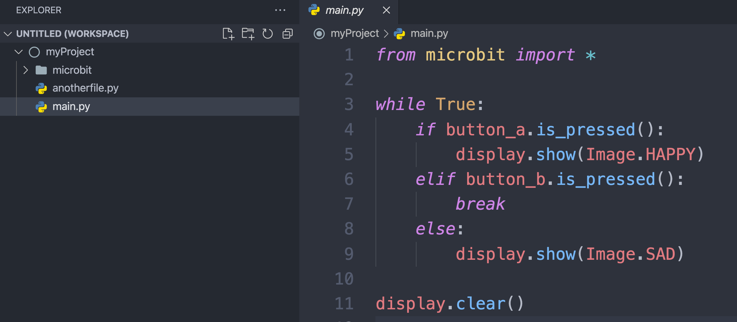
Task: Click main.py in the breadcrumb path
Action: 429,34
